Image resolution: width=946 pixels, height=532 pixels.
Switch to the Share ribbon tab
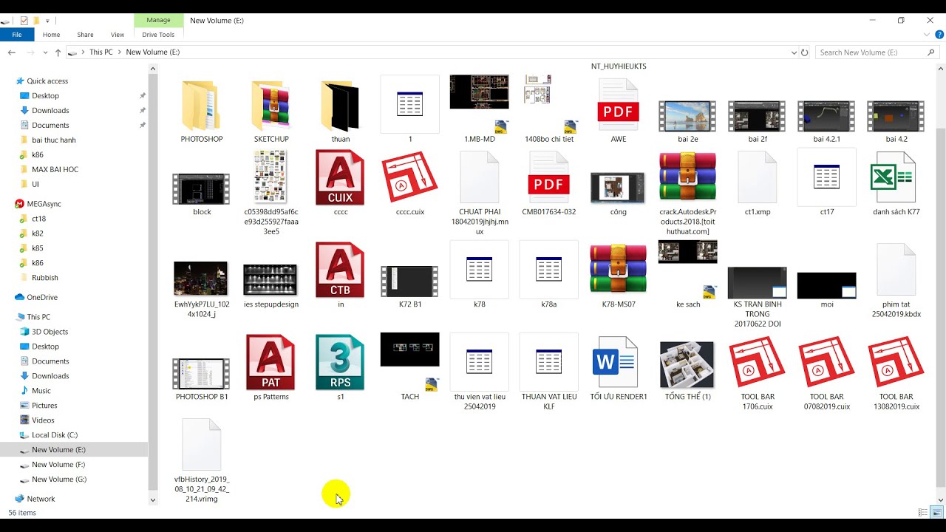click(86, 35)
